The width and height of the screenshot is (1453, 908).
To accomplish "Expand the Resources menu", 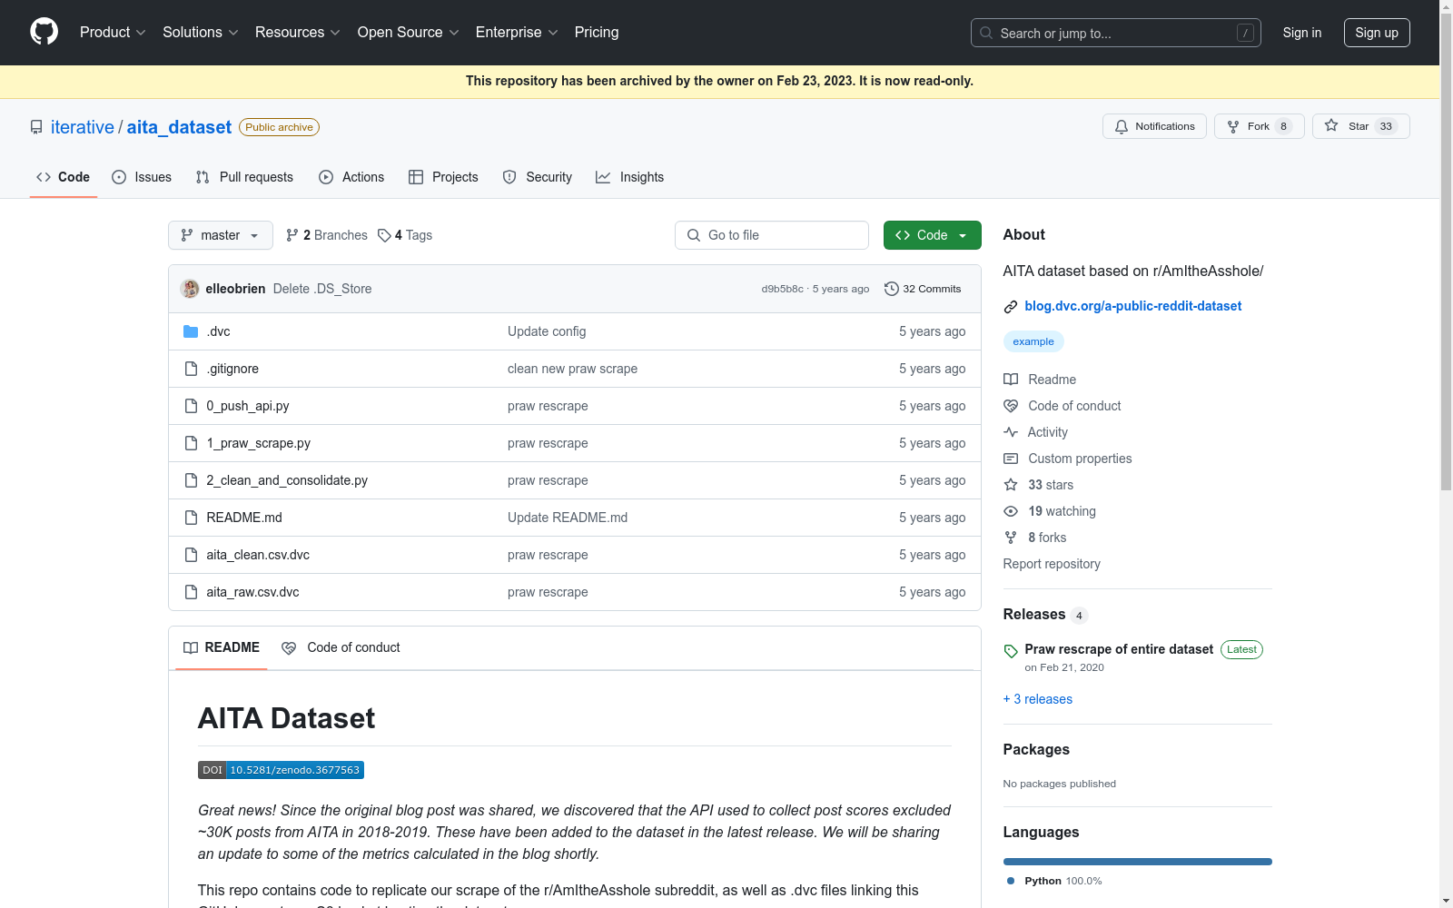I will [298, 32].
